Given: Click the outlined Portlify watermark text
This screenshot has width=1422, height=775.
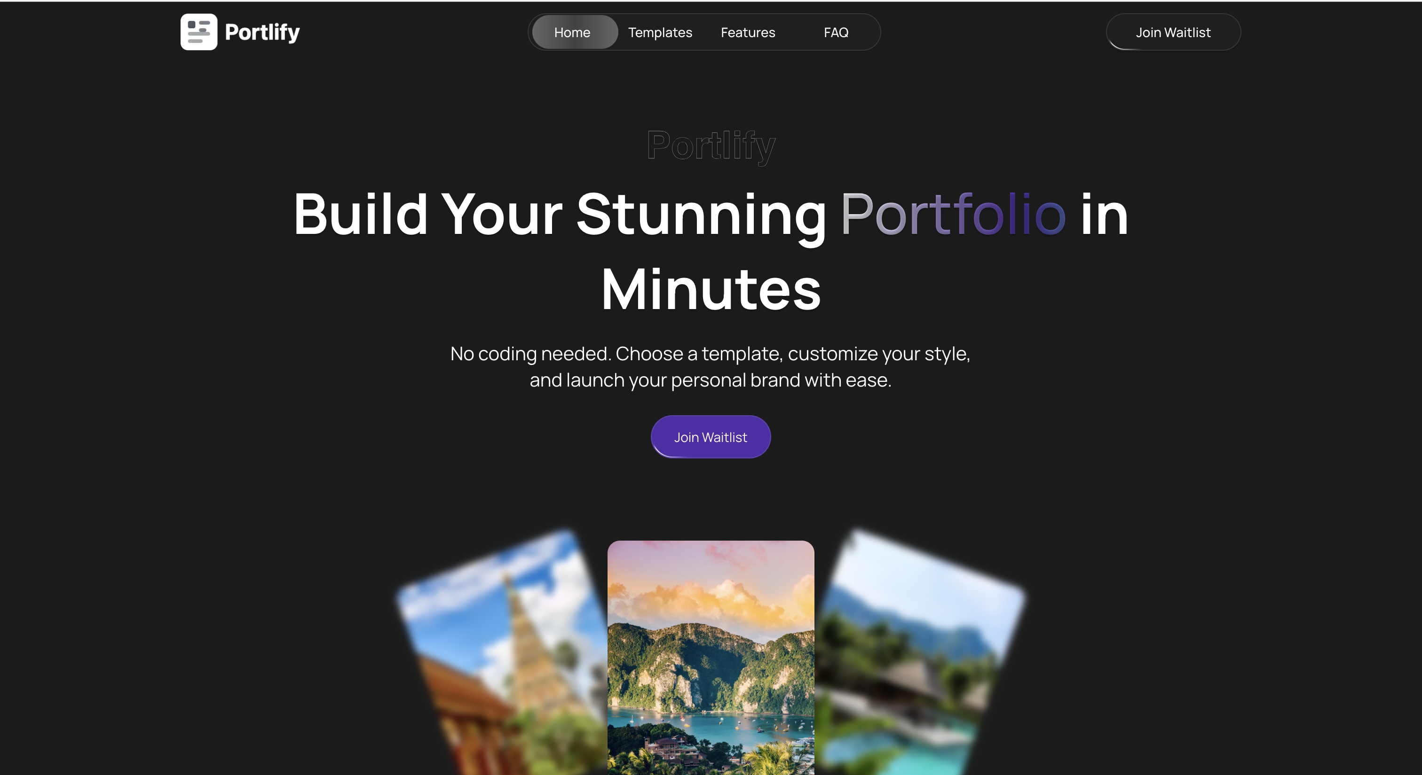Looking at the screenshot, I should pyautogui.click(x=711, y=146).
